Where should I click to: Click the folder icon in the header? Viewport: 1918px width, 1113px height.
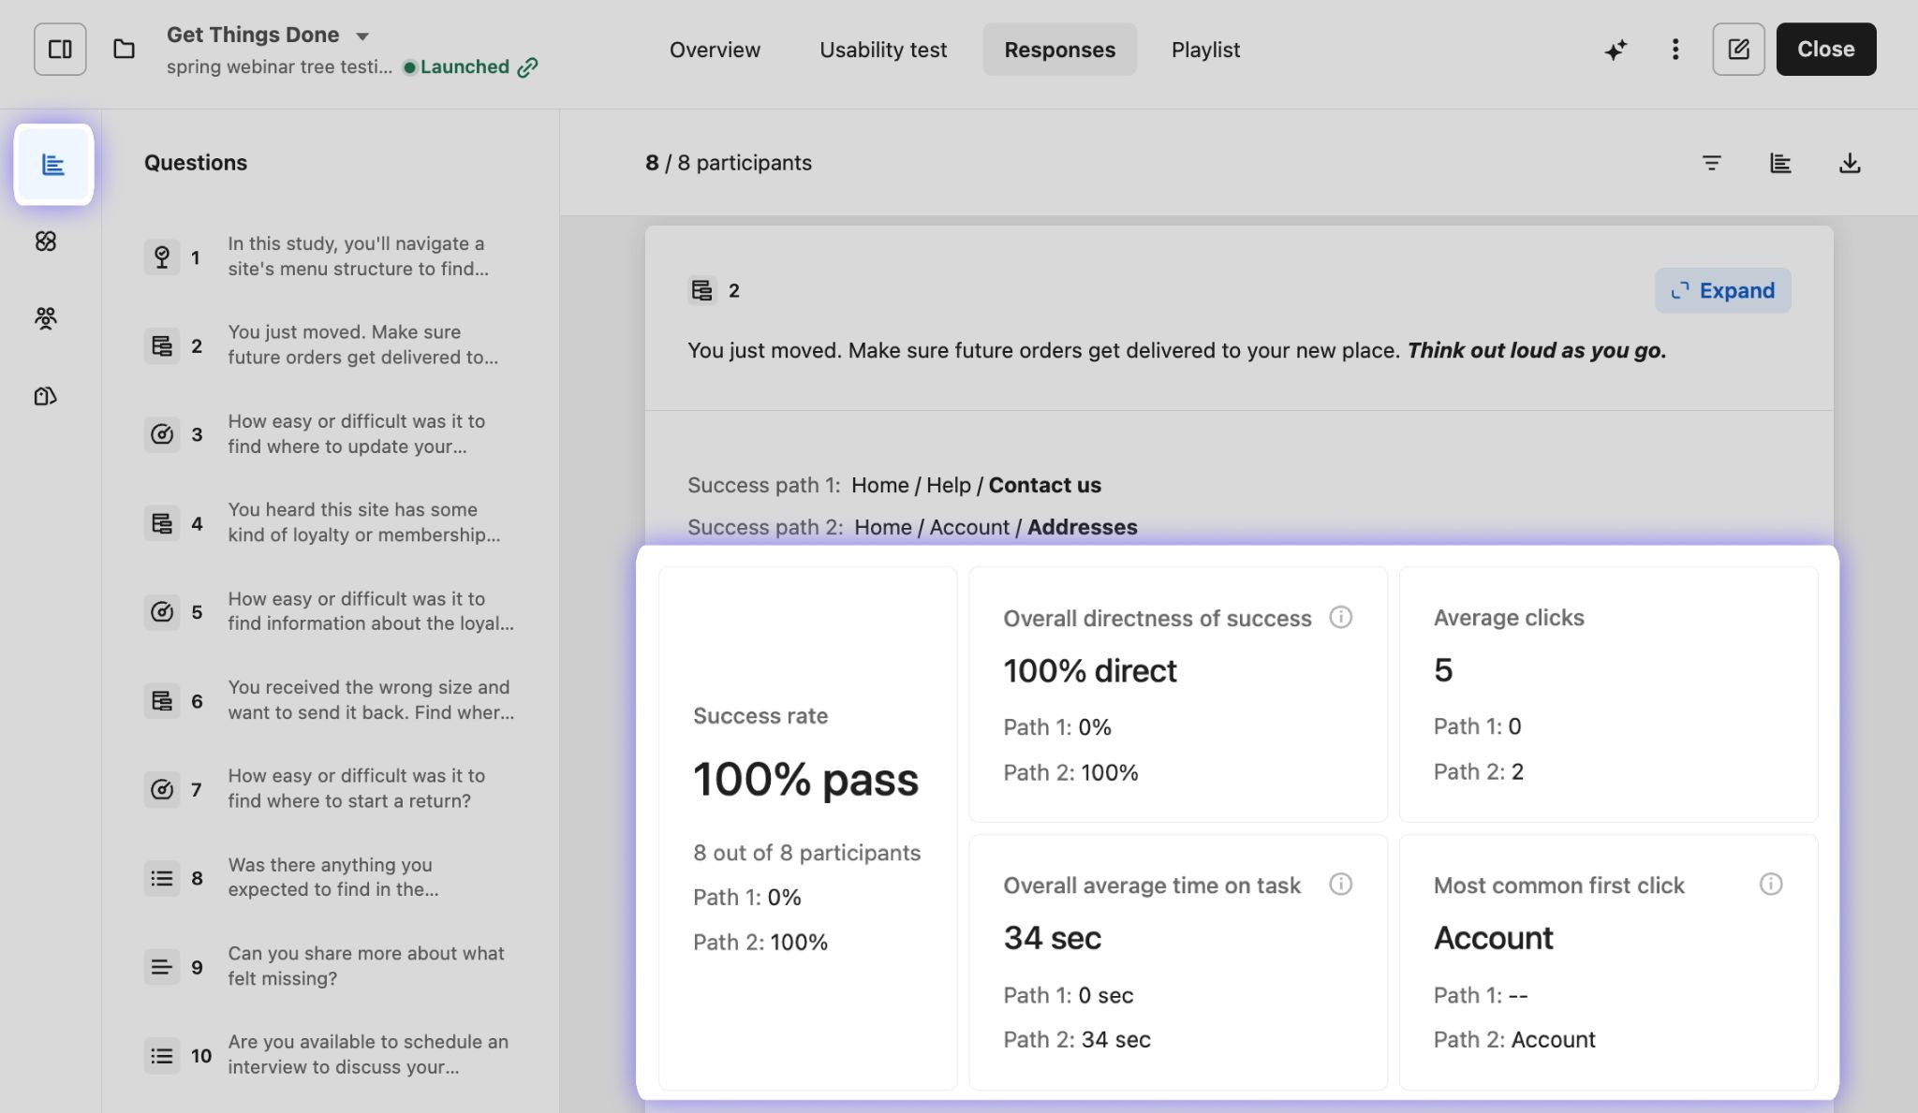tap(124, 49)
